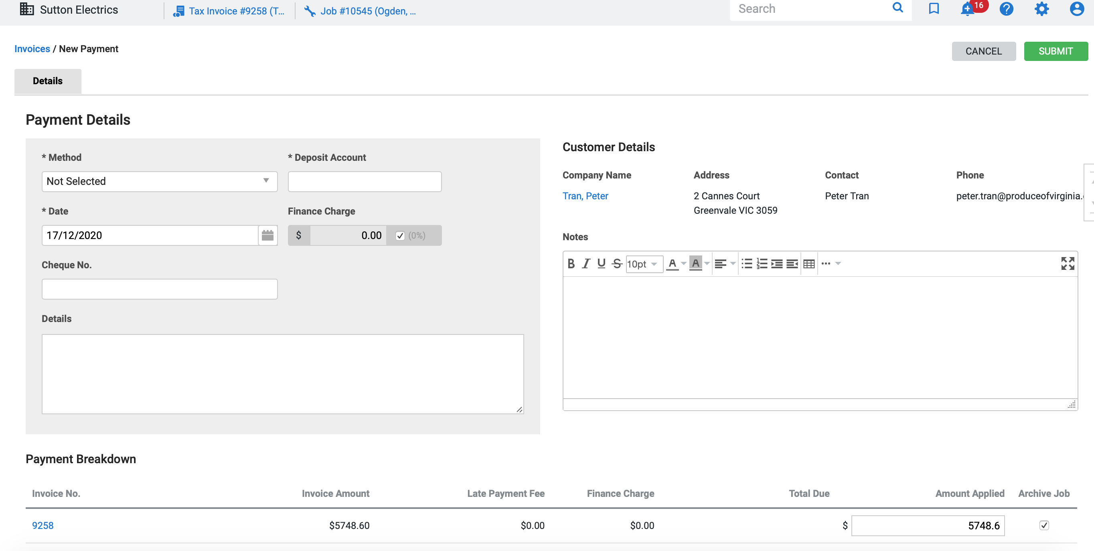Image resolution: width=1094 pixels, height=551 pixels.
Task: Open the date picker calendar icon
Action: click(x=267, y=235)
